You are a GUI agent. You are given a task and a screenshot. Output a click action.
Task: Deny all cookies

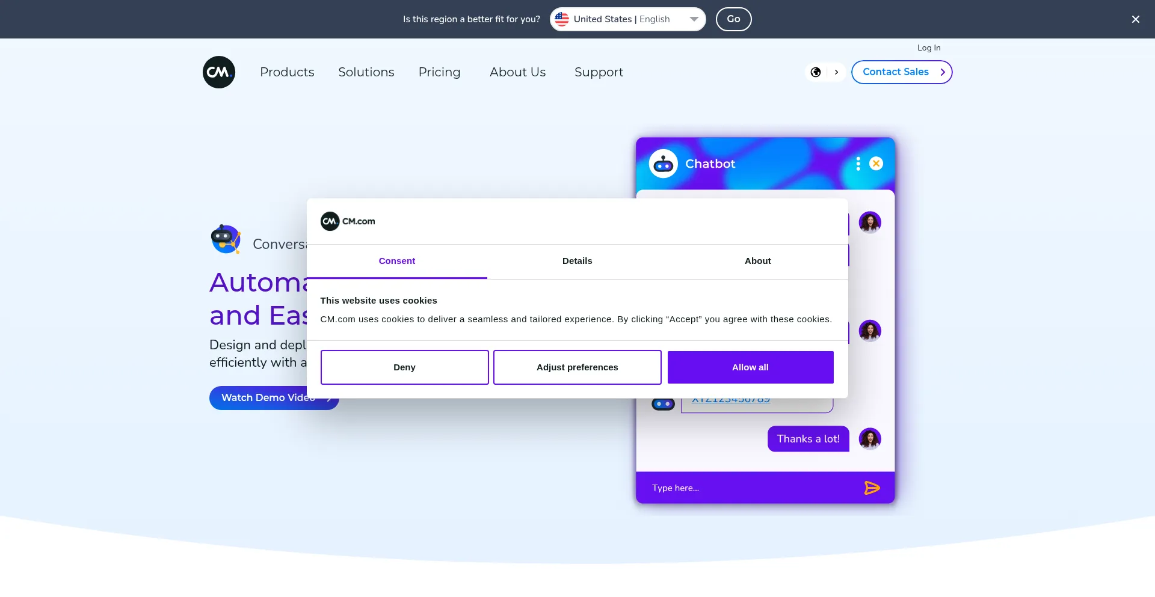(x=404, y=367)
